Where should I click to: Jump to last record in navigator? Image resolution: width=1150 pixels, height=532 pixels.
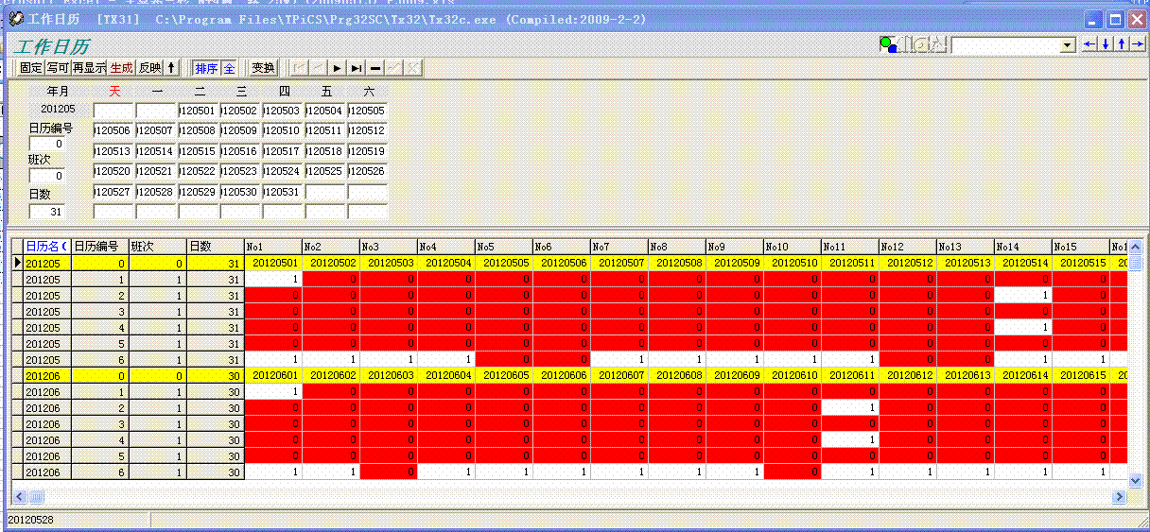[357, 68]
